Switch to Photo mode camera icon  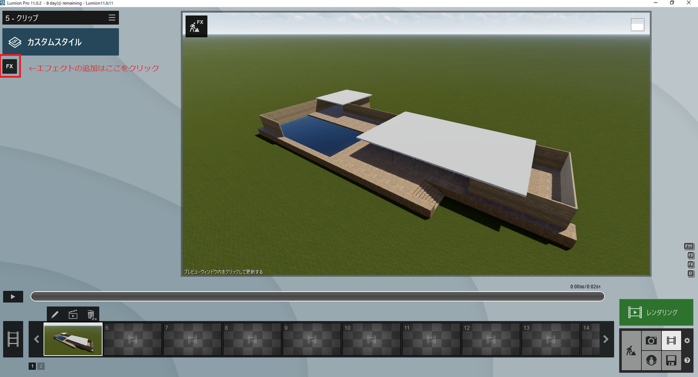[x=651, y=340]
